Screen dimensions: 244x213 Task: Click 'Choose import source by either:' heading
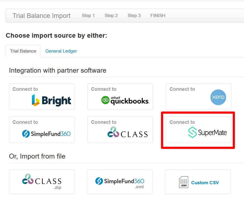[x=56, y=35]
